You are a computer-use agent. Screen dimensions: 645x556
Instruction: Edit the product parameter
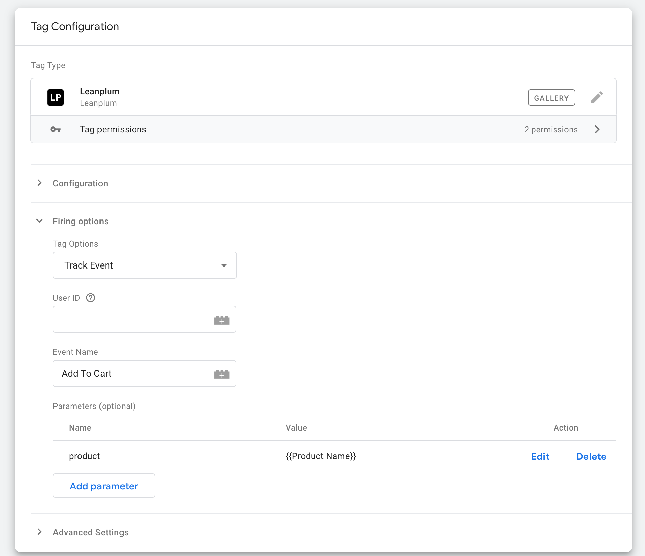pyautogui.click(x=540, y=456)
